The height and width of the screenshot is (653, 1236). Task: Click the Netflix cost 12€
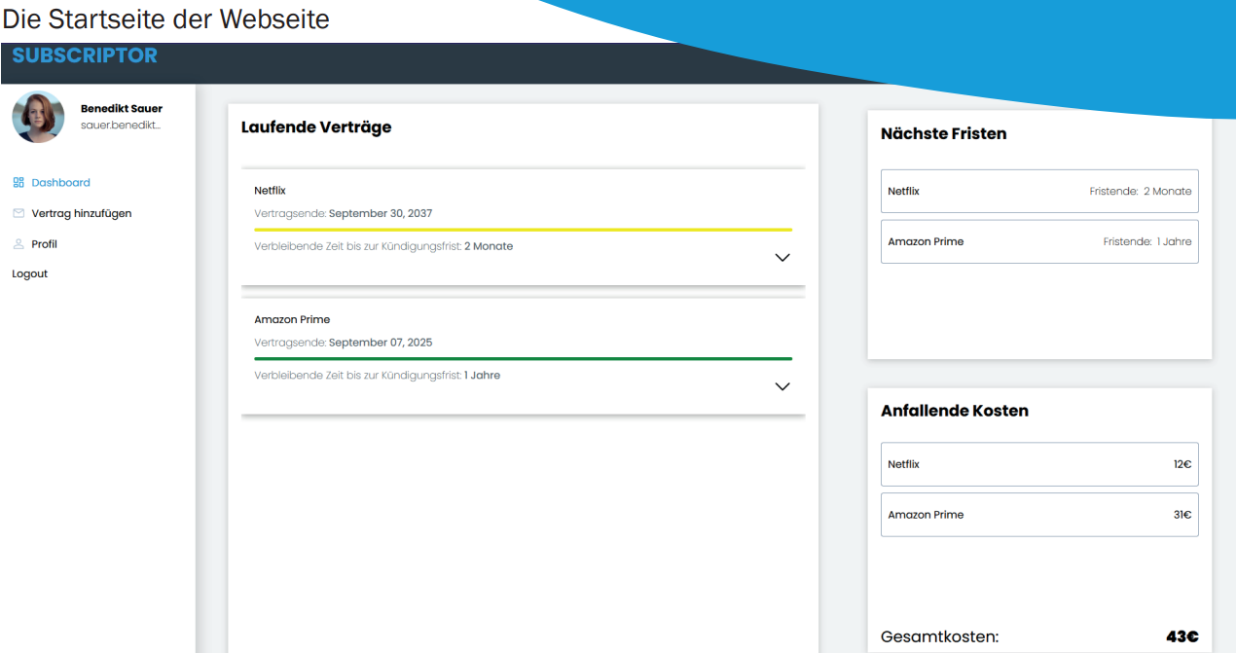(1182, 464)
